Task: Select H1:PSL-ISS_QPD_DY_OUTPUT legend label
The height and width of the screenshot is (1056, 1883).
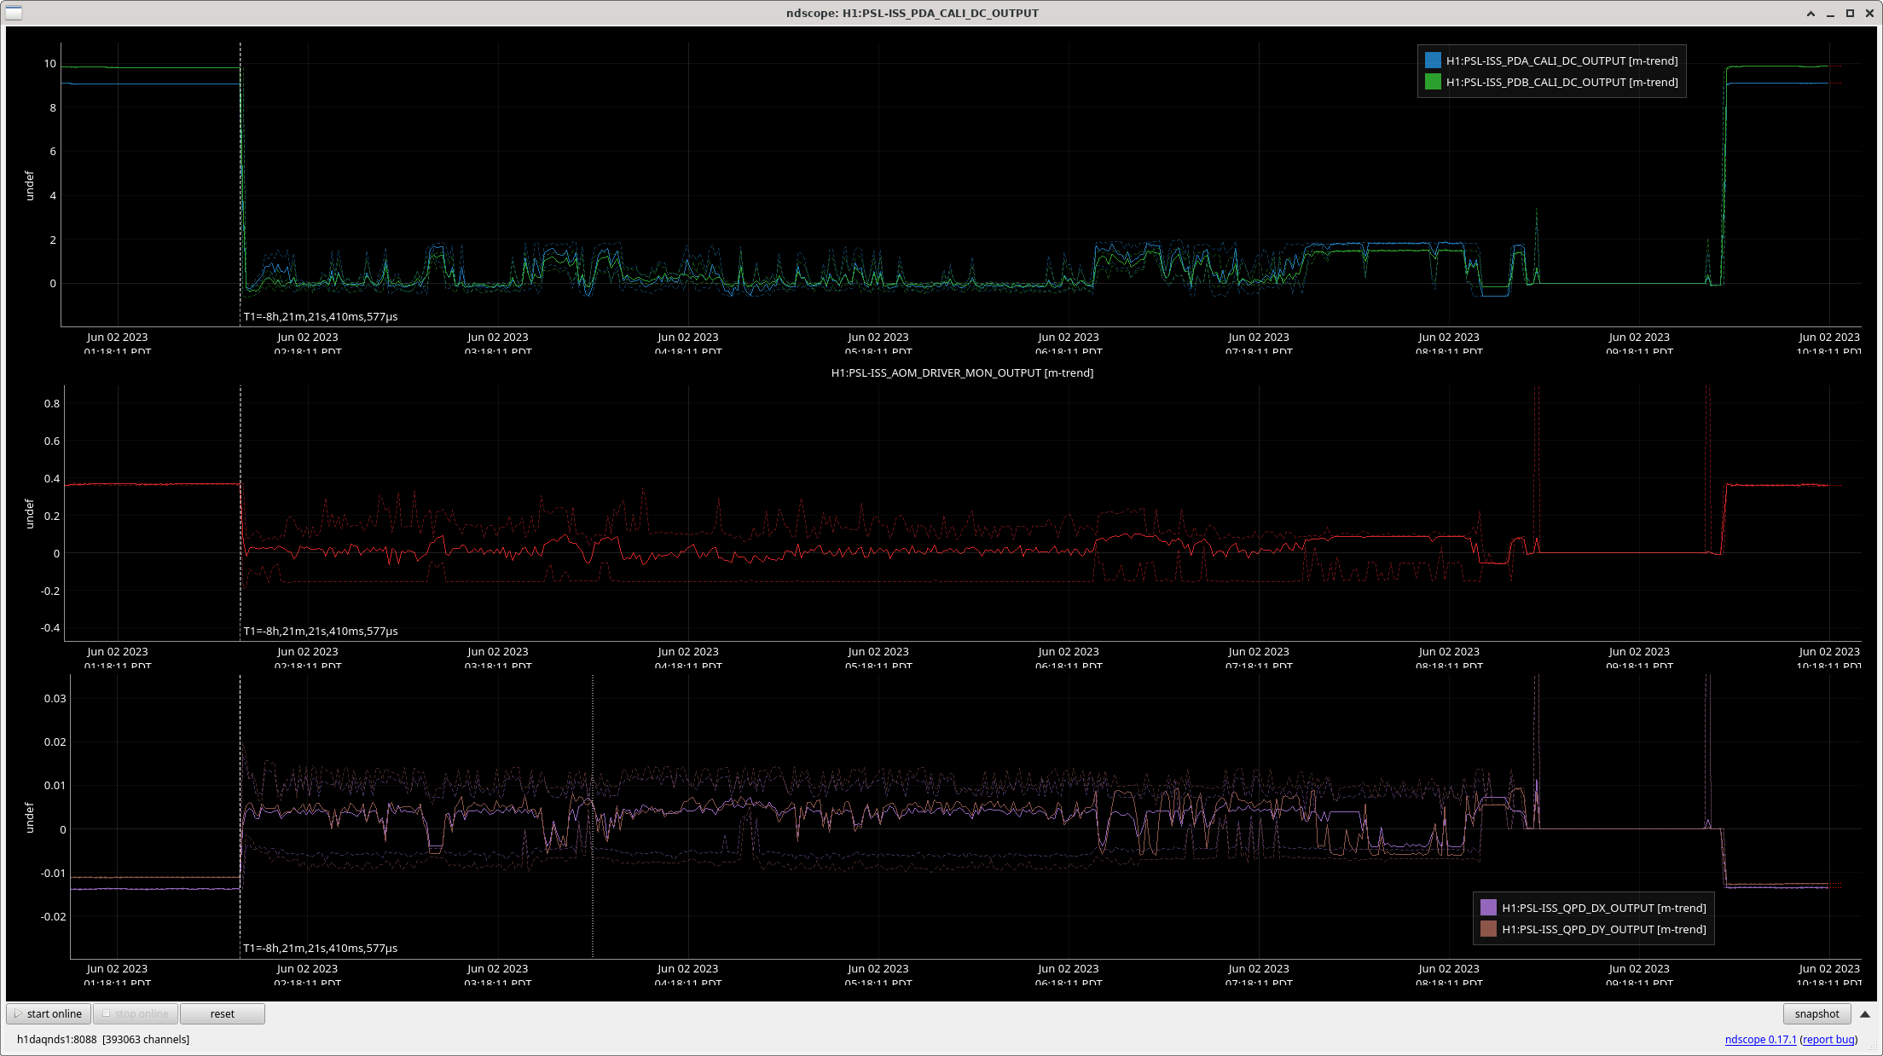Action: (x=1603, y=929)
